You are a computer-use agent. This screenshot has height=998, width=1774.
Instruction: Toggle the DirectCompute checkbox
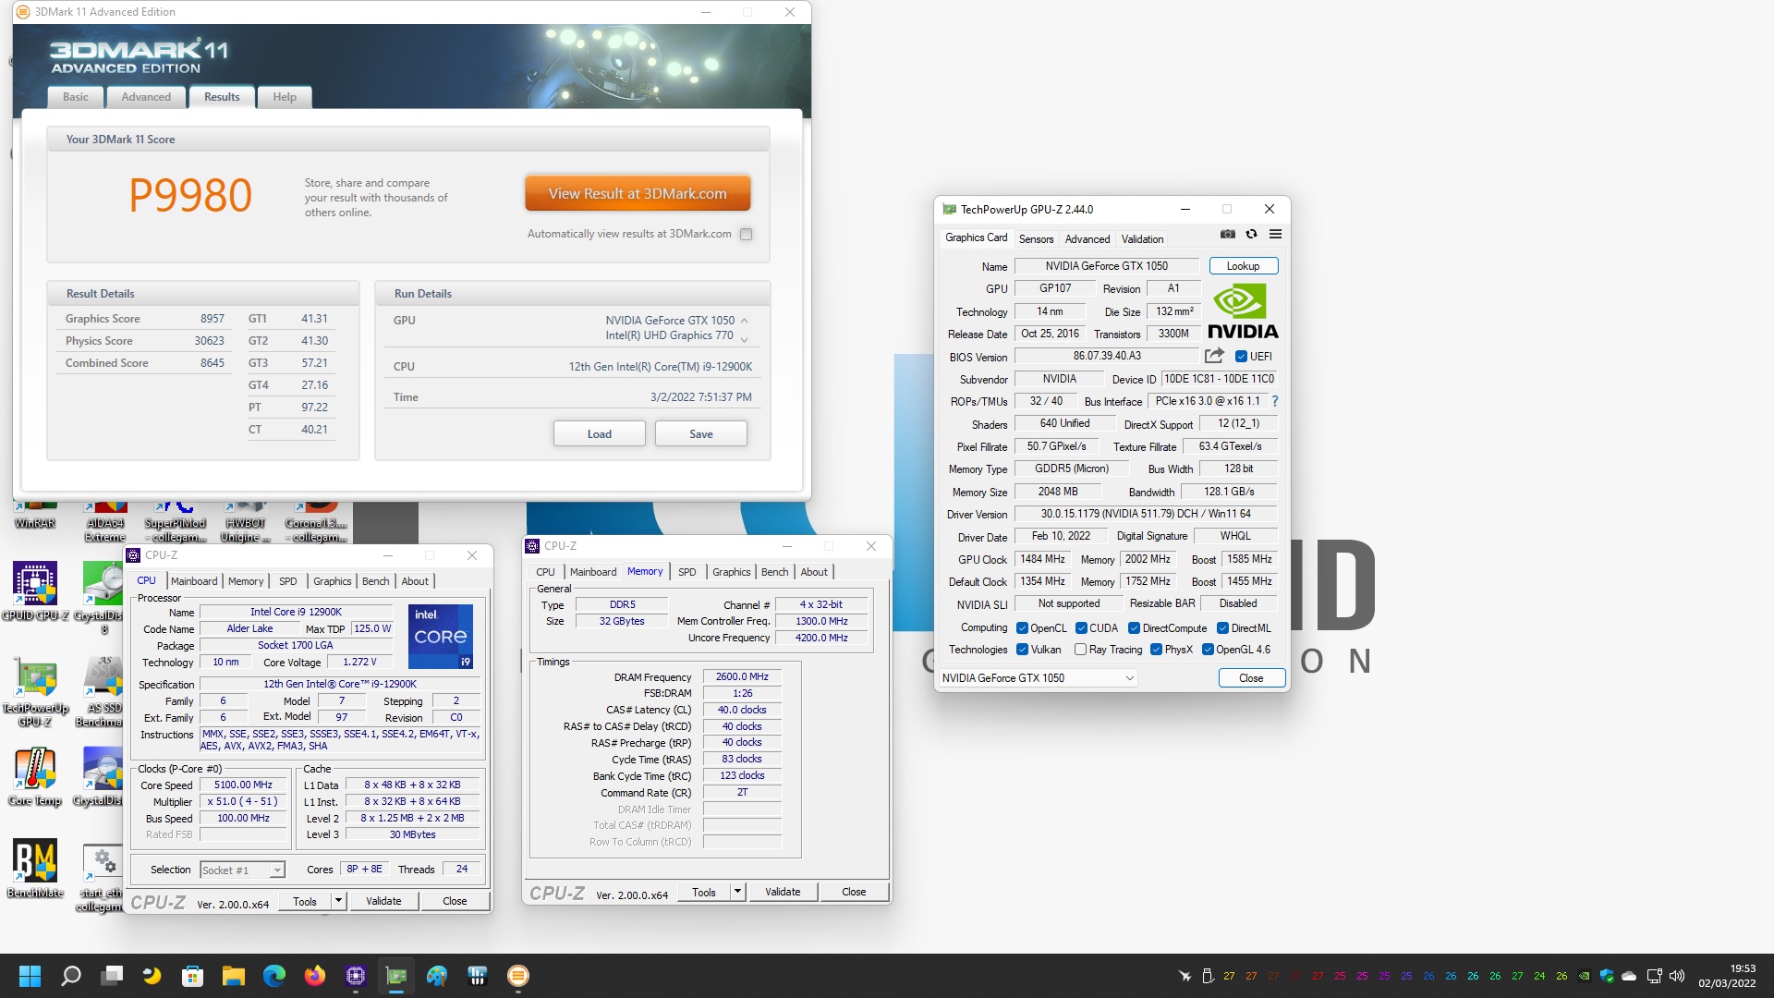pos(1134,628)
